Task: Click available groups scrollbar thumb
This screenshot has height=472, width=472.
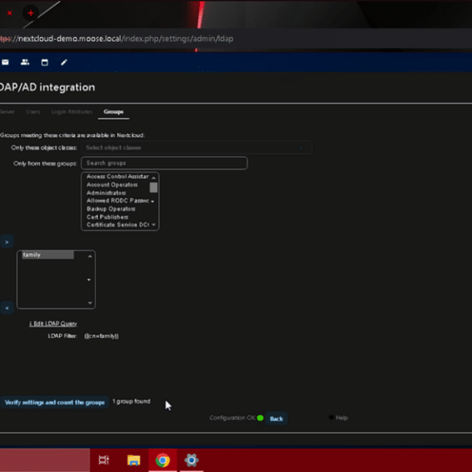Action: [153, 187]
